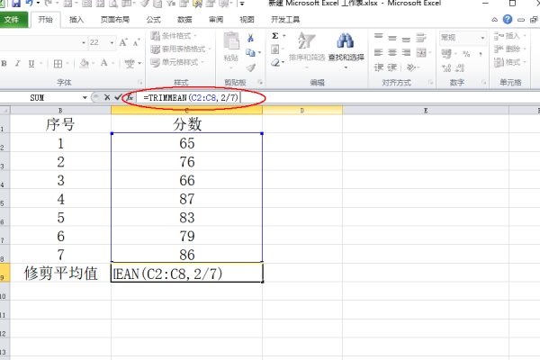Click Cell Styles (单元格样式) button

pyautogui.click(x=177, y=62)
